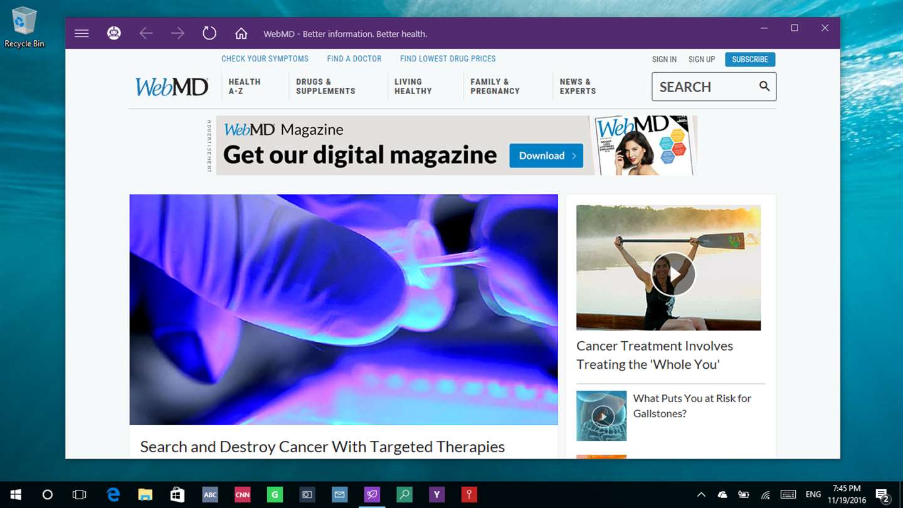This screenshot has height=508, width=903.
Task: Click the SUBSCRIBE button
Action: (750, 60)
